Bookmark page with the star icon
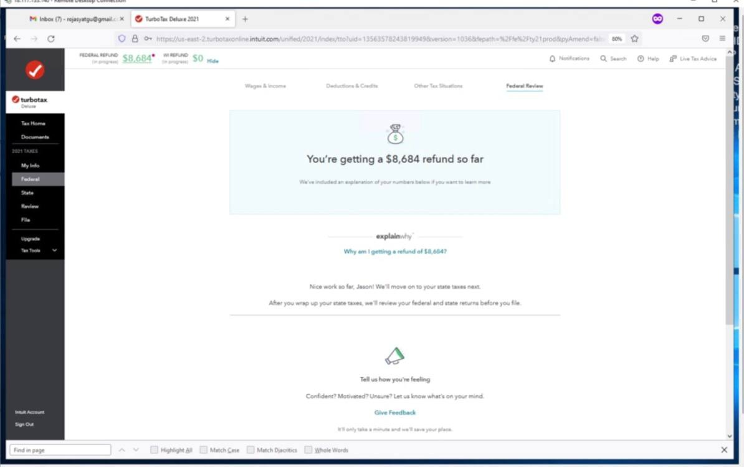744x467 pixels. [x=634, y=39]
